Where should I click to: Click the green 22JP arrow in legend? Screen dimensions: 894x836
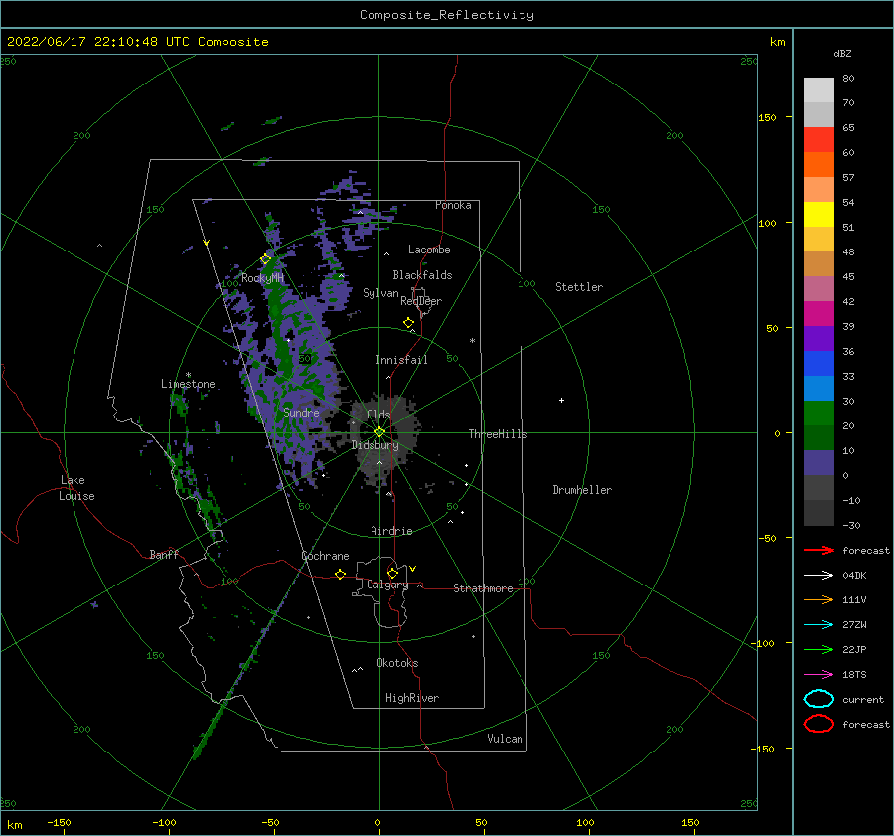pos(819,649)
